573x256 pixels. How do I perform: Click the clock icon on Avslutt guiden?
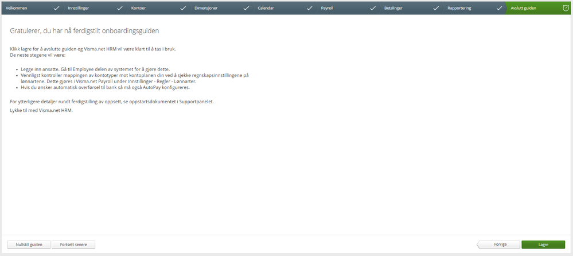(566, 7)
